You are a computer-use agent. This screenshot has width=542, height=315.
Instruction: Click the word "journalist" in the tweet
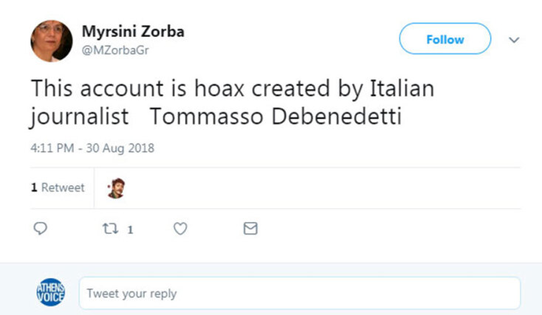pos(72,118)
